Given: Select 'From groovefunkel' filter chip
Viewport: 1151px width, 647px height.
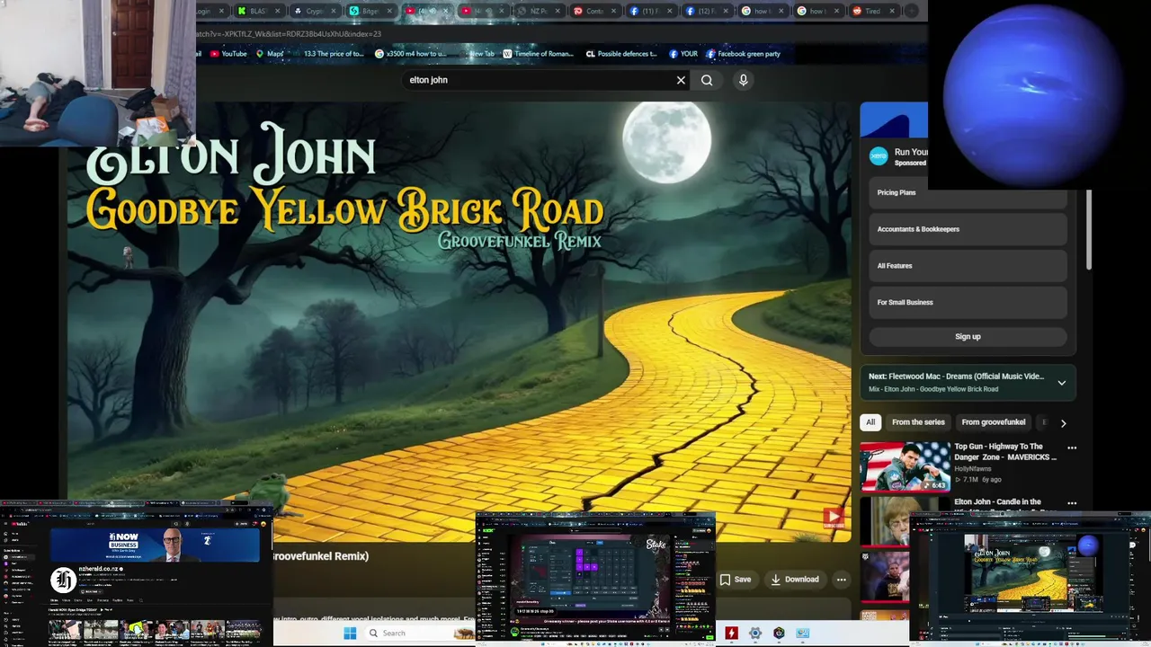Looking at the screenshot, I should click(x=993, y=422).
